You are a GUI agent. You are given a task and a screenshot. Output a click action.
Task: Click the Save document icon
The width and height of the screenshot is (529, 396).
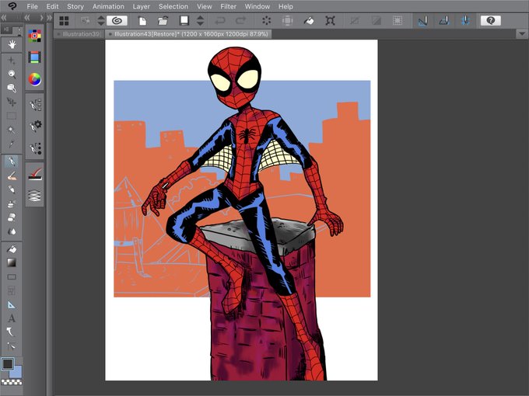point(185,21)
